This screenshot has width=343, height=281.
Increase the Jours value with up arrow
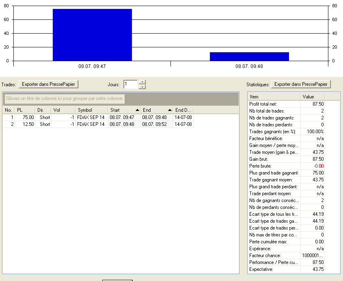[x=142, y=82]
